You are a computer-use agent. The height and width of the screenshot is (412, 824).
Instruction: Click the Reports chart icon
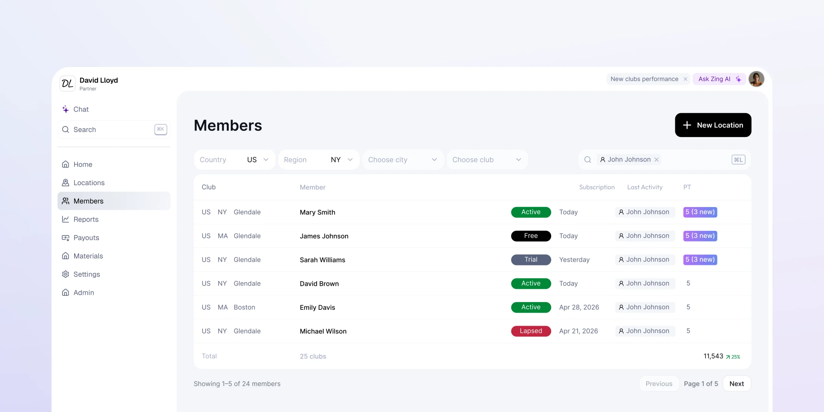[x=65, y=219]
